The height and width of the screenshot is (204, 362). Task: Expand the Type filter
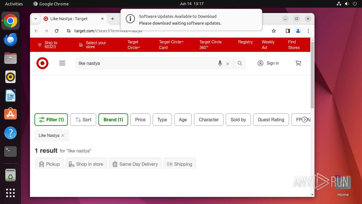click(x=162, y=120)
